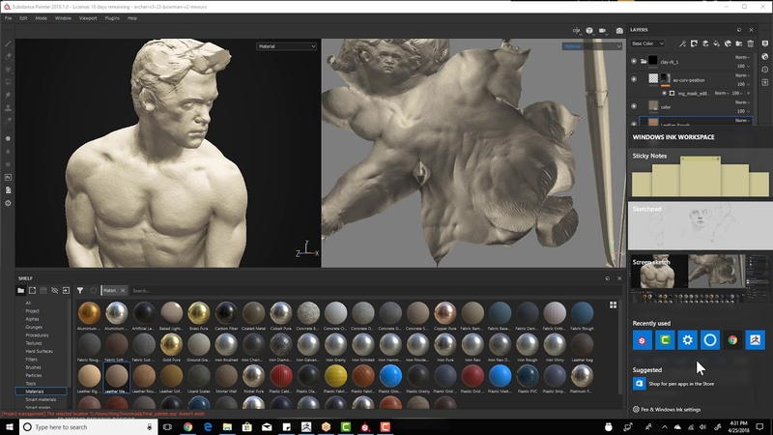Select the Gold Pure material
Viewport: 773px width, 435px height.
(172, 347)
